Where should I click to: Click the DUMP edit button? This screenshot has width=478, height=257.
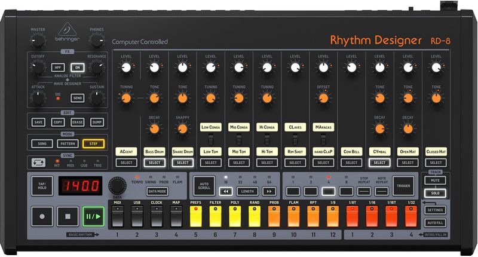tap(97, 123)
